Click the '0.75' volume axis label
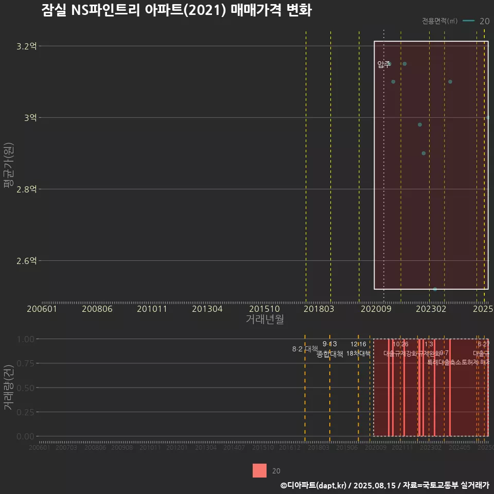 click(x=26, y=364)
